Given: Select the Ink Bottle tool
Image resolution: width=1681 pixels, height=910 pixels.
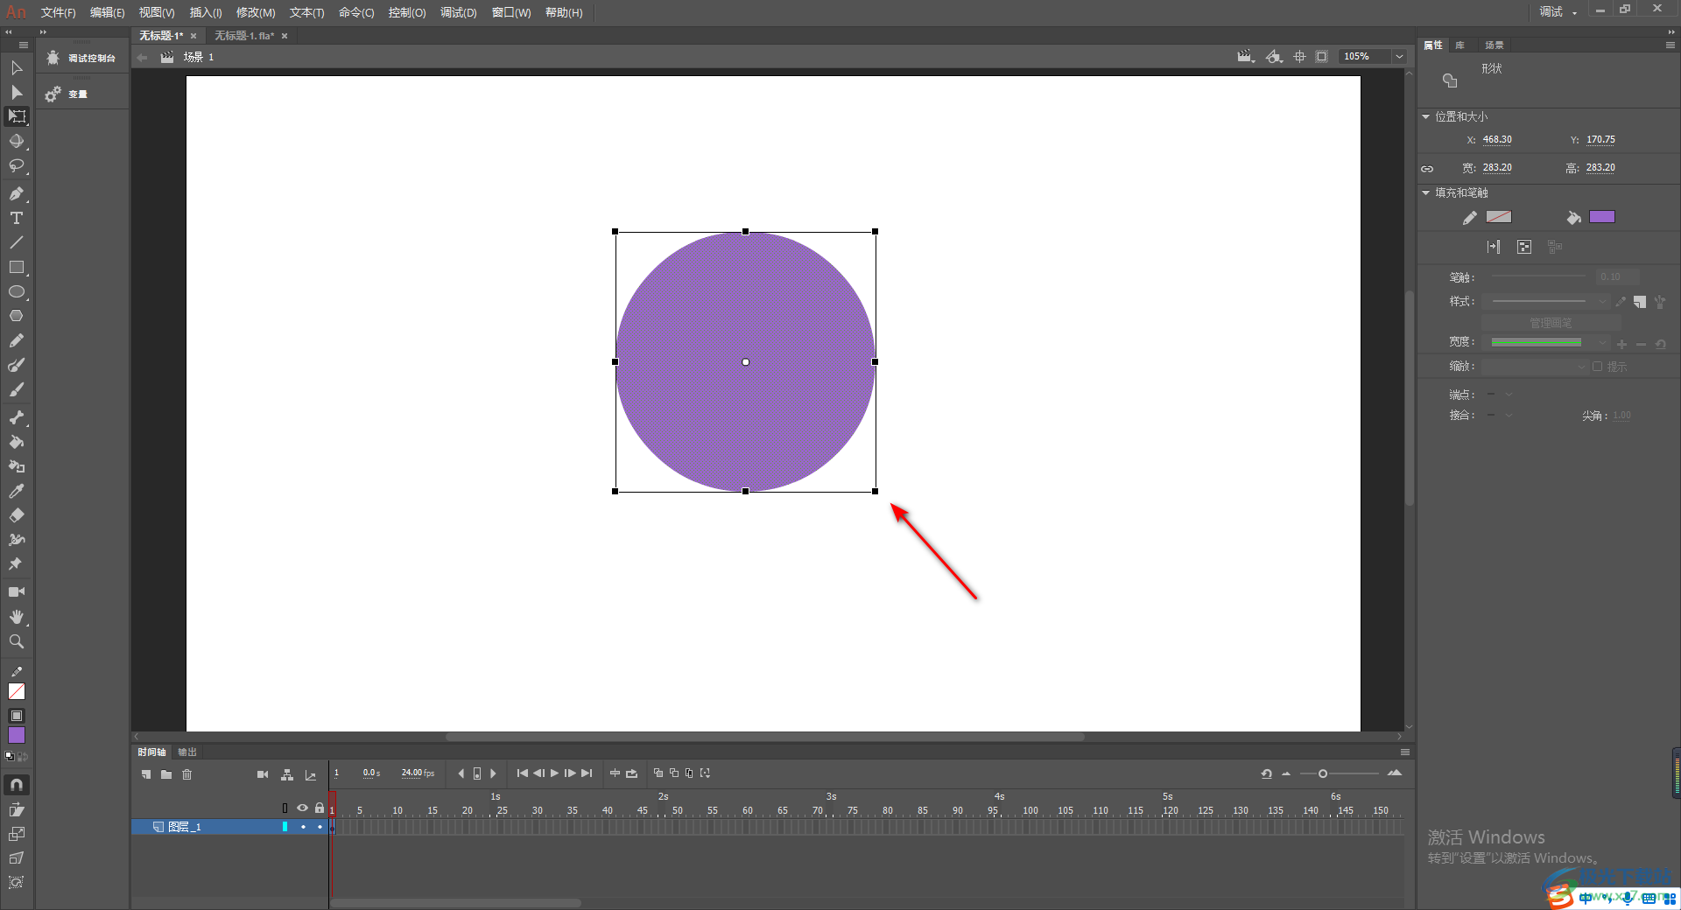Looking at the screenshot, I should [17, 466].
